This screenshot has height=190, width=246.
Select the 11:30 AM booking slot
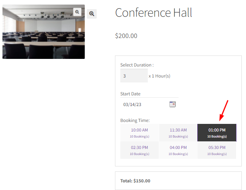(x=178, y=133)
